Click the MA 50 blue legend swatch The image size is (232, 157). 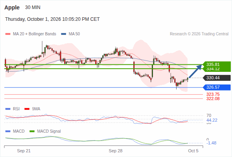click(x=64, y=34)
